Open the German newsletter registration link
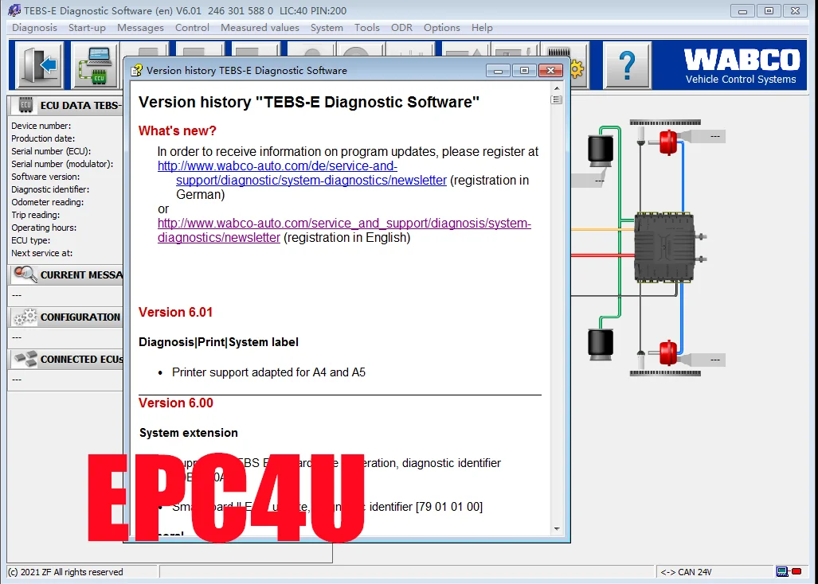 click(x=302, y=173)
